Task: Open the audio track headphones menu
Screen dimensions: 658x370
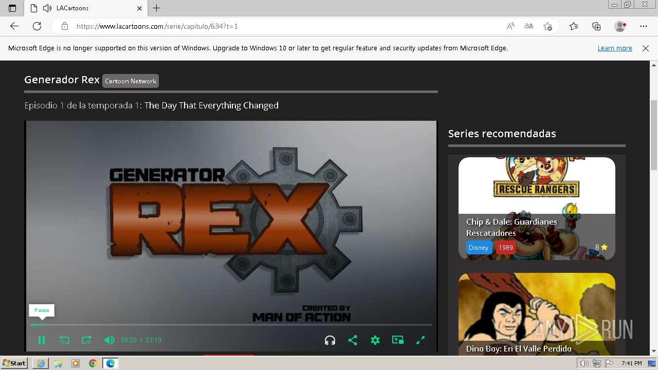Action: (x=330, y=340)
